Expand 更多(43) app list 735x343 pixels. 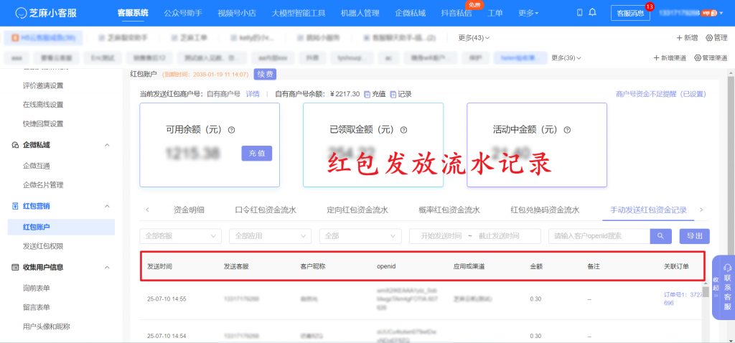tap(474, 38)
